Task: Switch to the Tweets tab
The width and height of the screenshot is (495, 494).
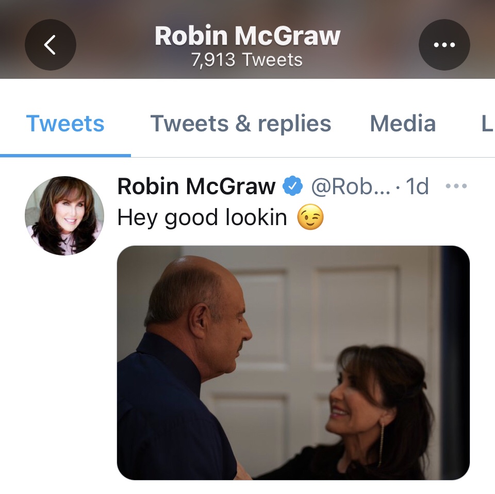Action: coord(65,124)
